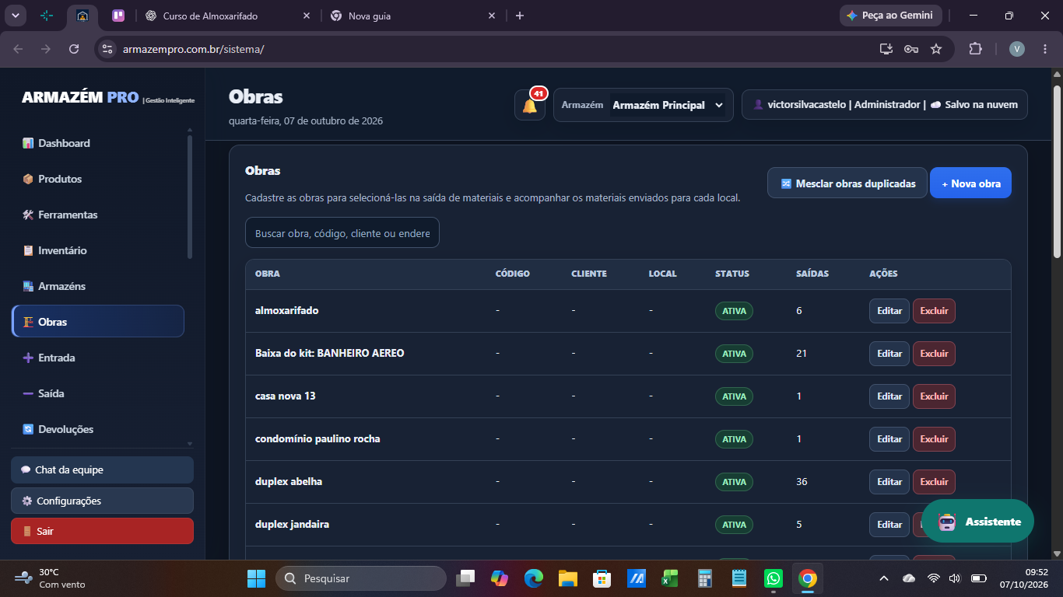Screen dimensions: 1063x597
Task: Select Saída in the sidebar
Action: [98, 393]
